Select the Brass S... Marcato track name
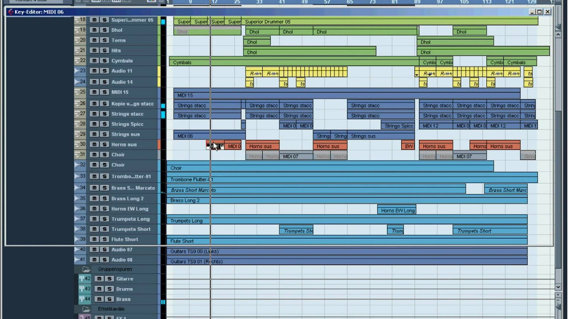Viewport: 568px width, 319px height. [133, 188]
